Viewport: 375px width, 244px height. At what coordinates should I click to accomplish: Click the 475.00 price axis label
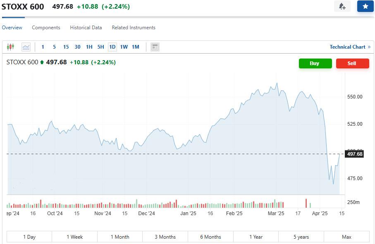(x=355, y=178)
